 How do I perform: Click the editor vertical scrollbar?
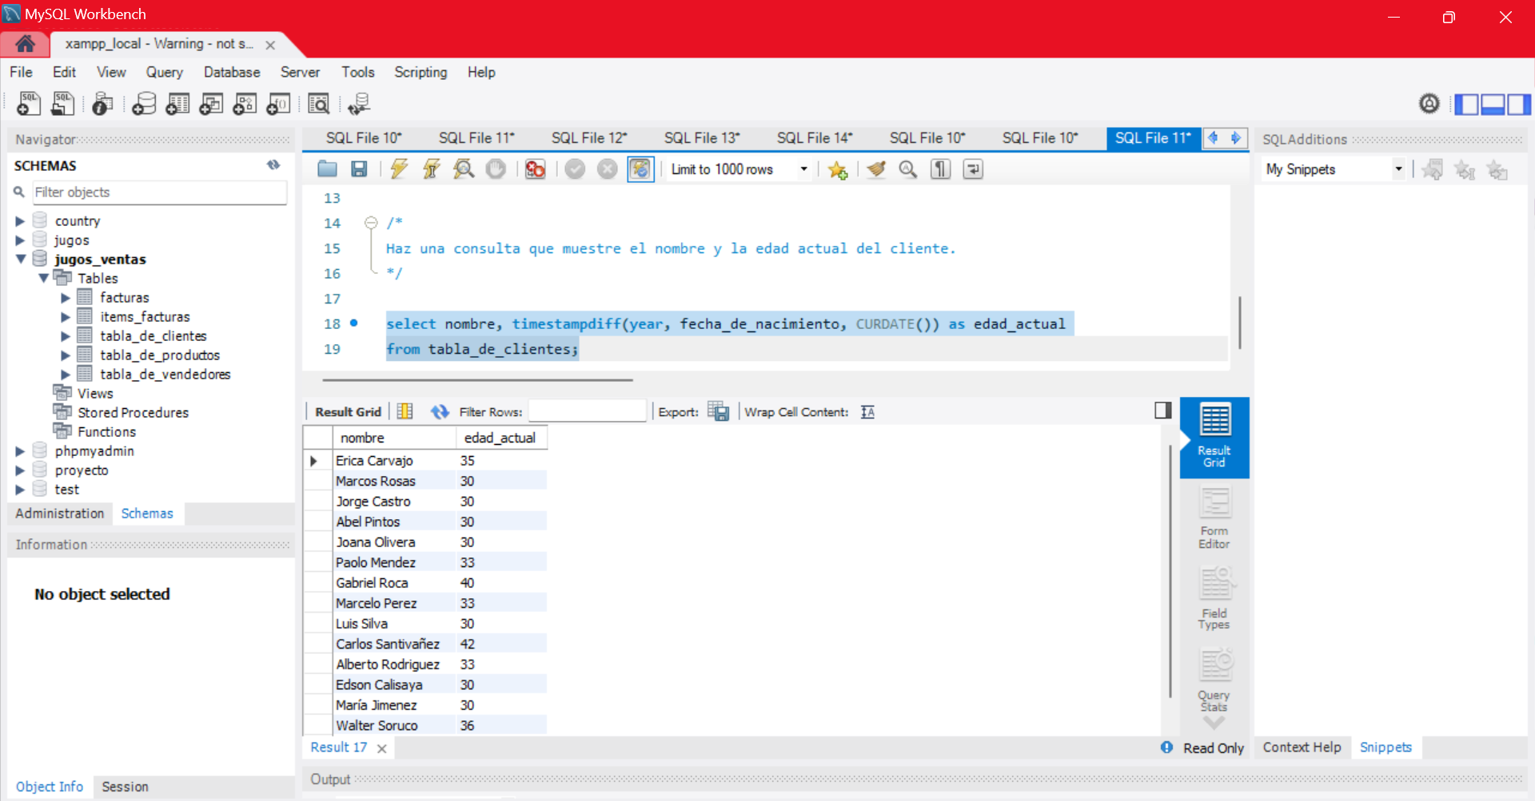[1240, 323]
